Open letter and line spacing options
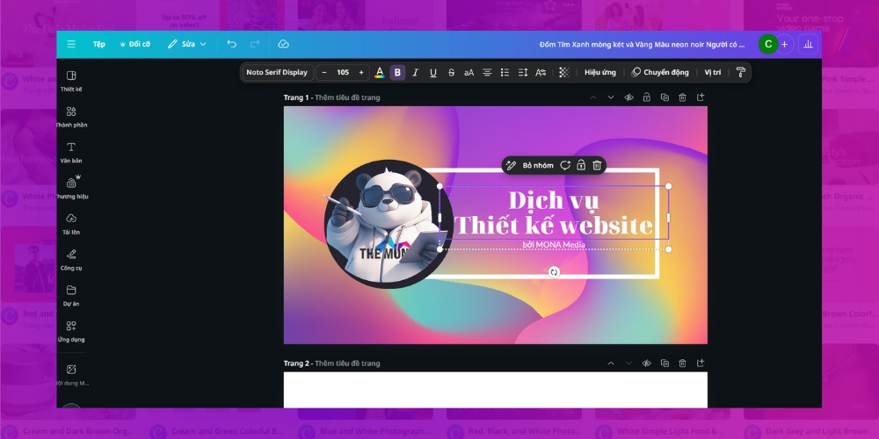The image size is (879, 439). (x=523, y=72)
